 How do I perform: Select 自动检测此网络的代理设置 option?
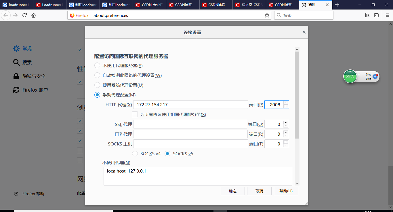97,75
